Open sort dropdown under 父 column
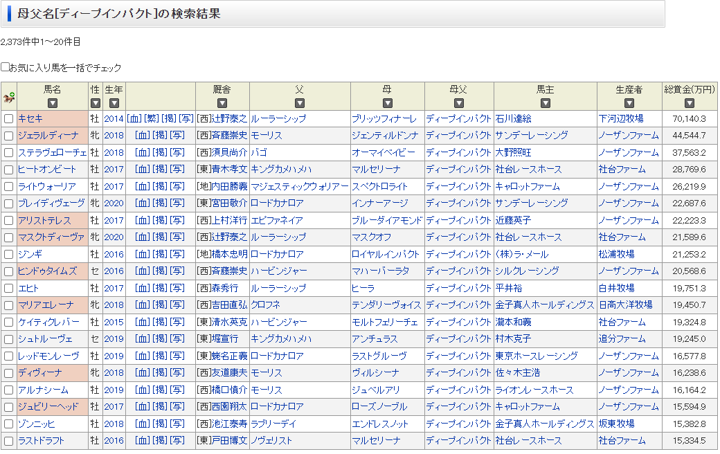 (x=300, y=103)
